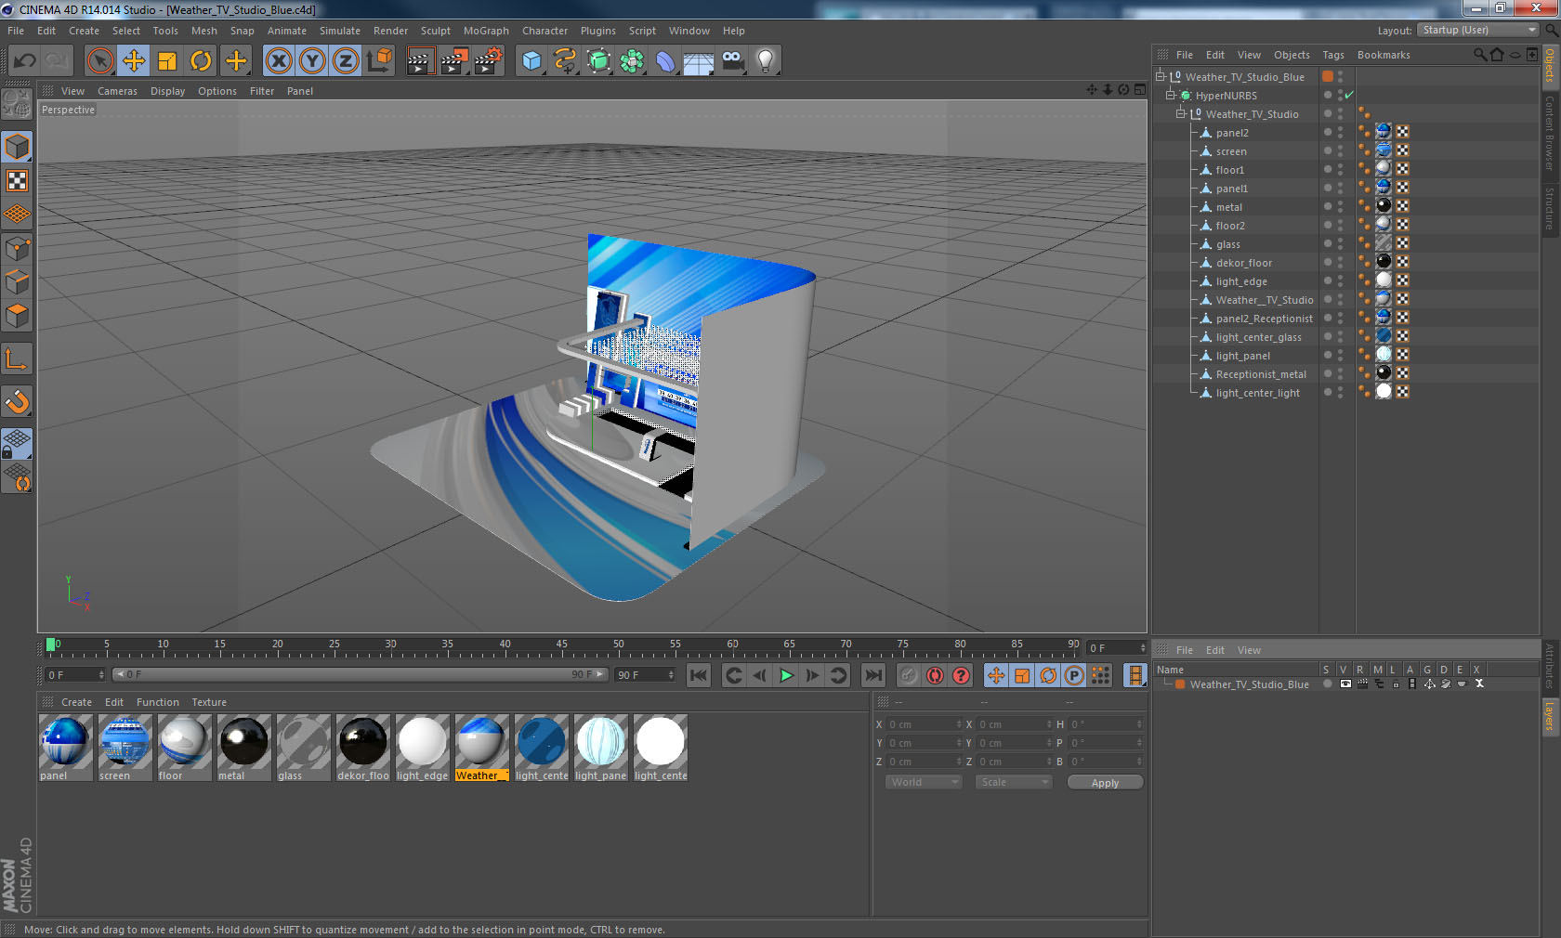Open the MoGraph menu
This screenshot has height=938, width=1561.
[486, 31]
